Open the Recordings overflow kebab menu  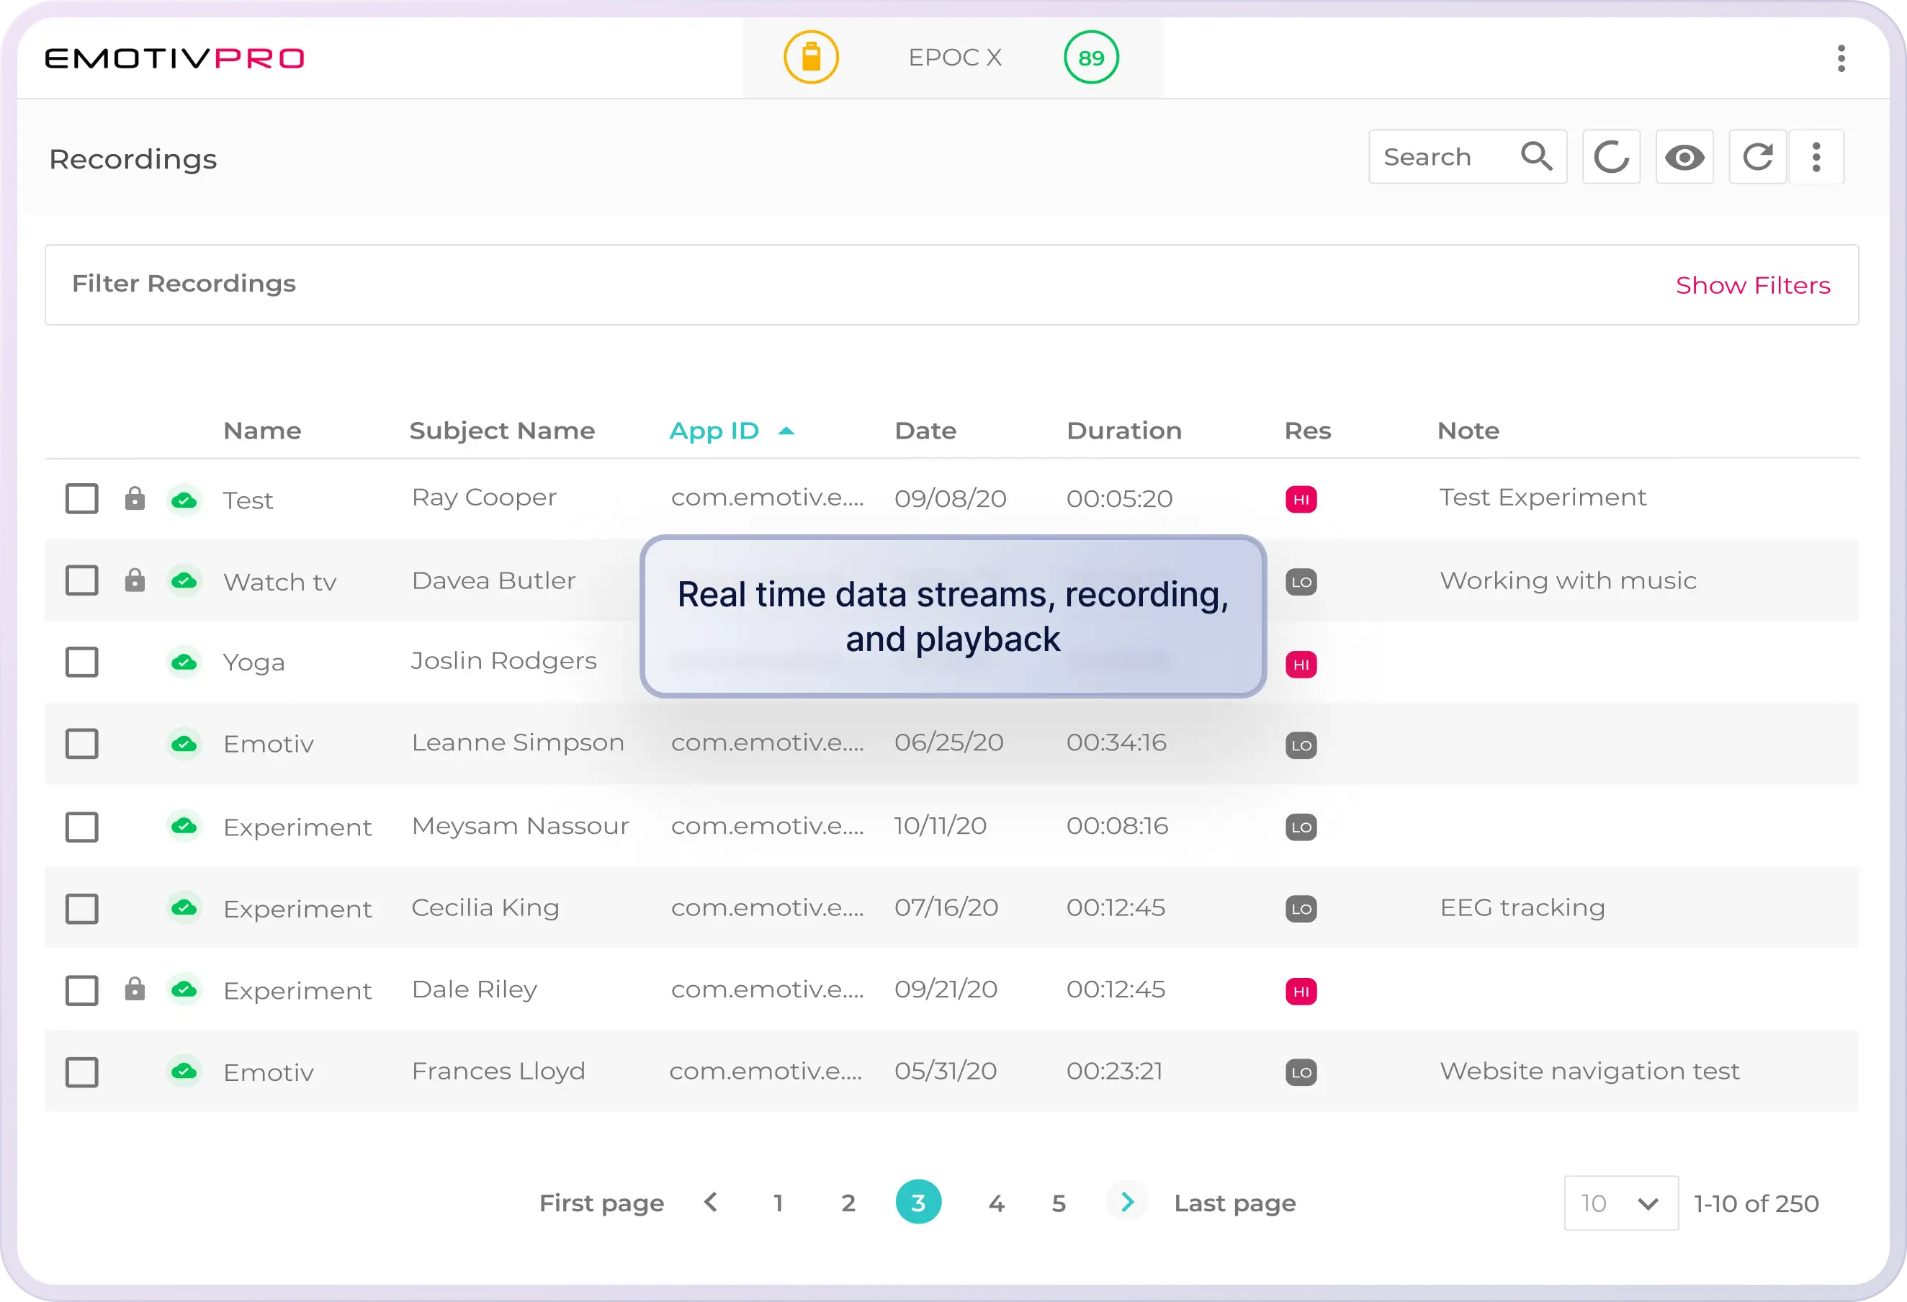1816,156
